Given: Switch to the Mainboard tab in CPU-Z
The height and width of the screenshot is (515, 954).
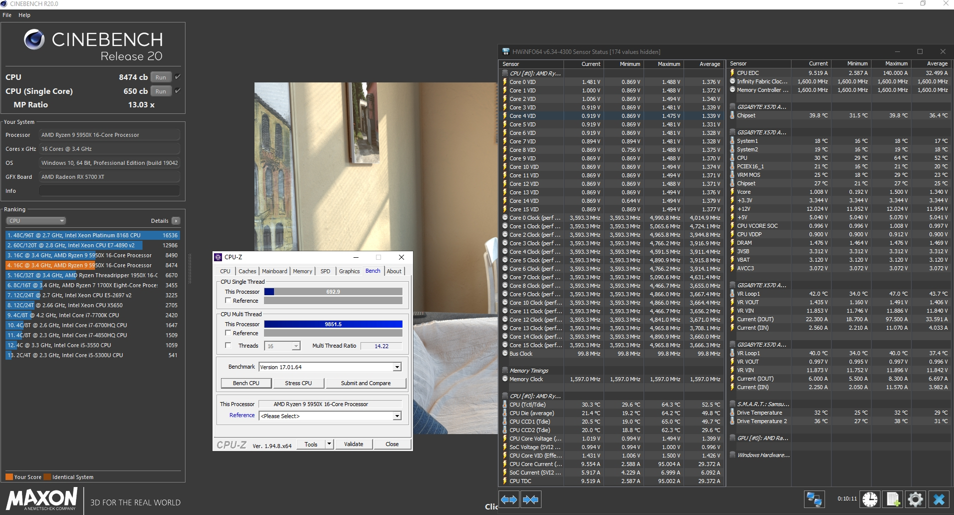Looking at the screenshot, I should (274, 271).
